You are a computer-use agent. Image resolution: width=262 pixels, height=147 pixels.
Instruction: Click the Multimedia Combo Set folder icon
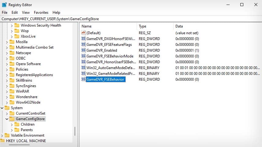tap(12, 47)
